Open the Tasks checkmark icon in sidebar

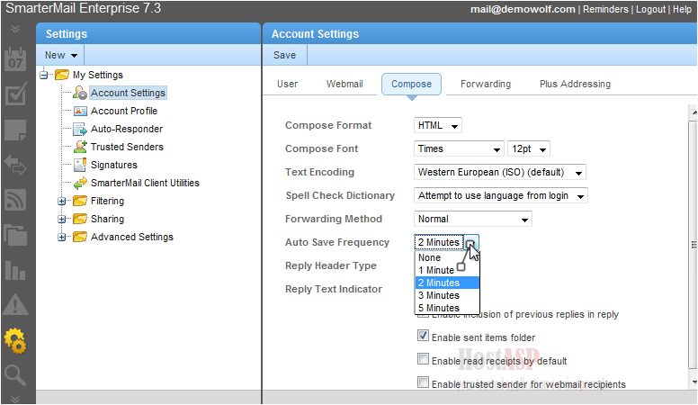click(15, 94)
